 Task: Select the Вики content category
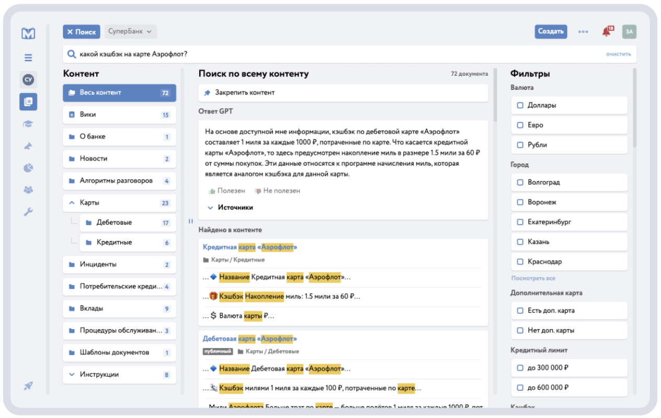119,114
